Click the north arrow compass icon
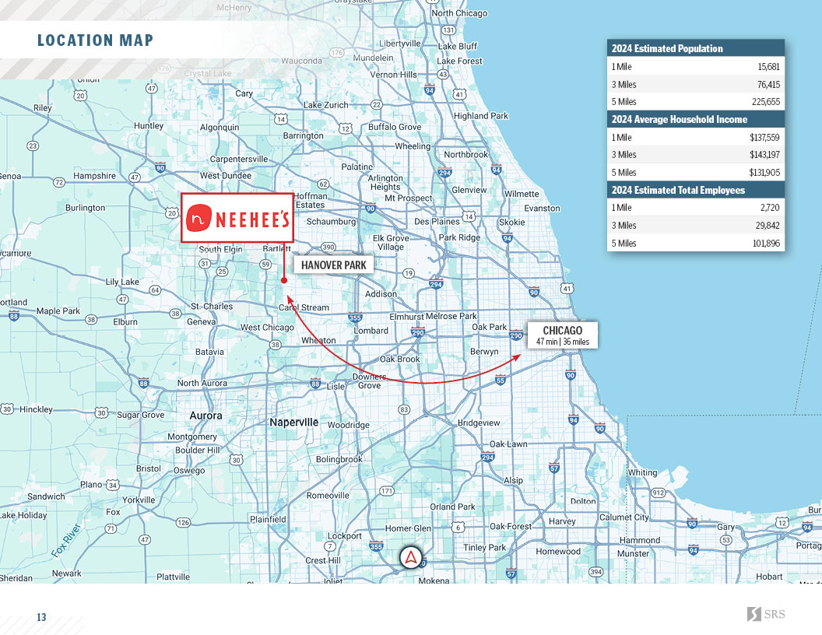 click(411, 557)
